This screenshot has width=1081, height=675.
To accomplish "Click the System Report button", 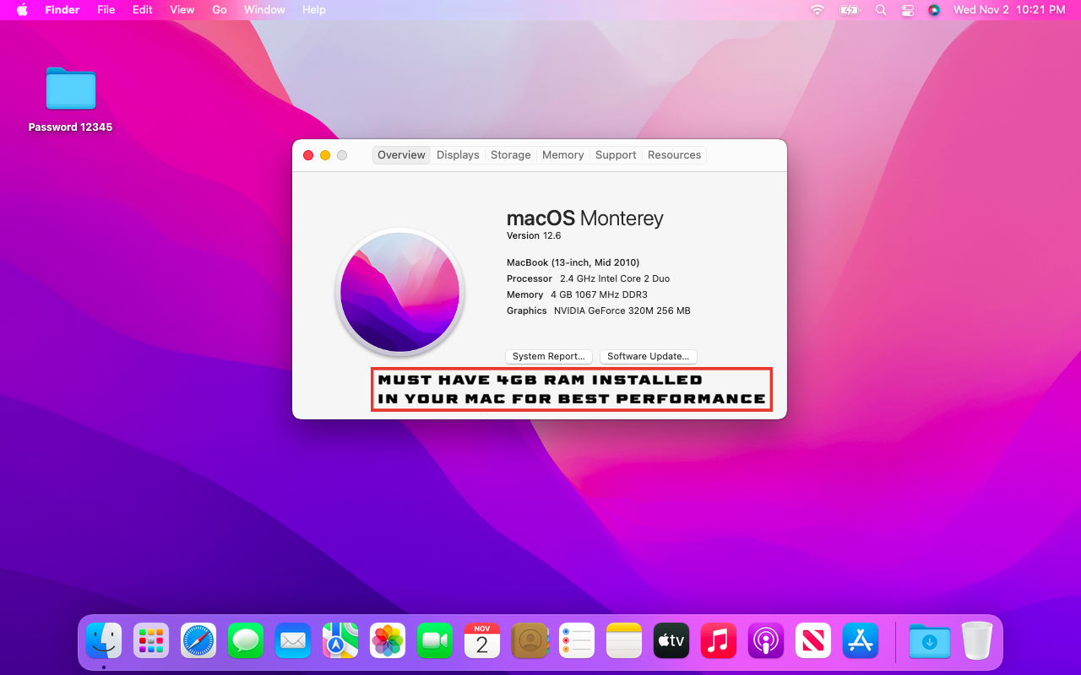I will click(x=549, y=356).
